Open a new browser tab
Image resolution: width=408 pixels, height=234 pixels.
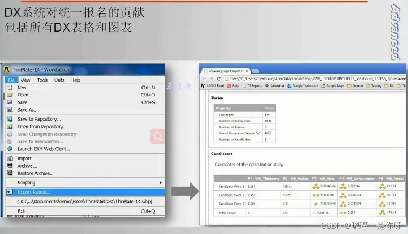(x=255, y=71)
